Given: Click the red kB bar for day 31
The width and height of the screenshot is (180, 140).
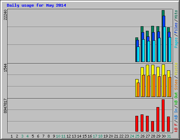Looking at the screenshot, I should click(x=168, y=124).
